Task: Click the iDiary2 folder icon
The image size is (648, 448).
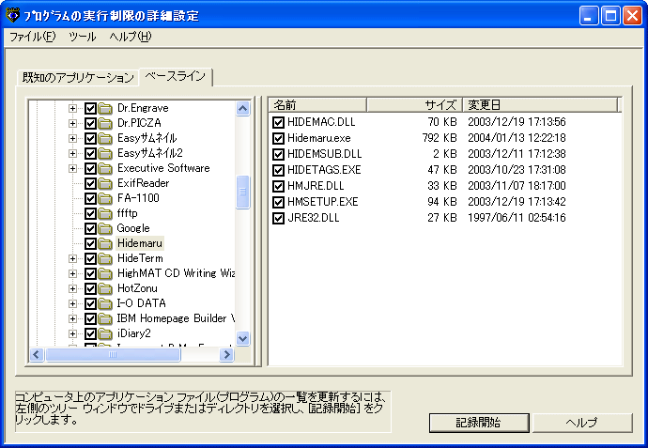Action: tap(105, 333)
